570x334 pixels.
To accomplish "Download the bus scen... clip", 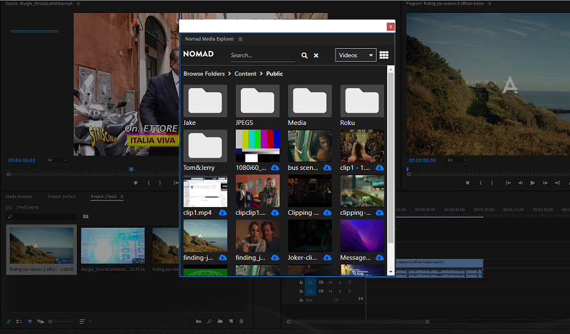I will pyautogui.click(x=327, y=167).
